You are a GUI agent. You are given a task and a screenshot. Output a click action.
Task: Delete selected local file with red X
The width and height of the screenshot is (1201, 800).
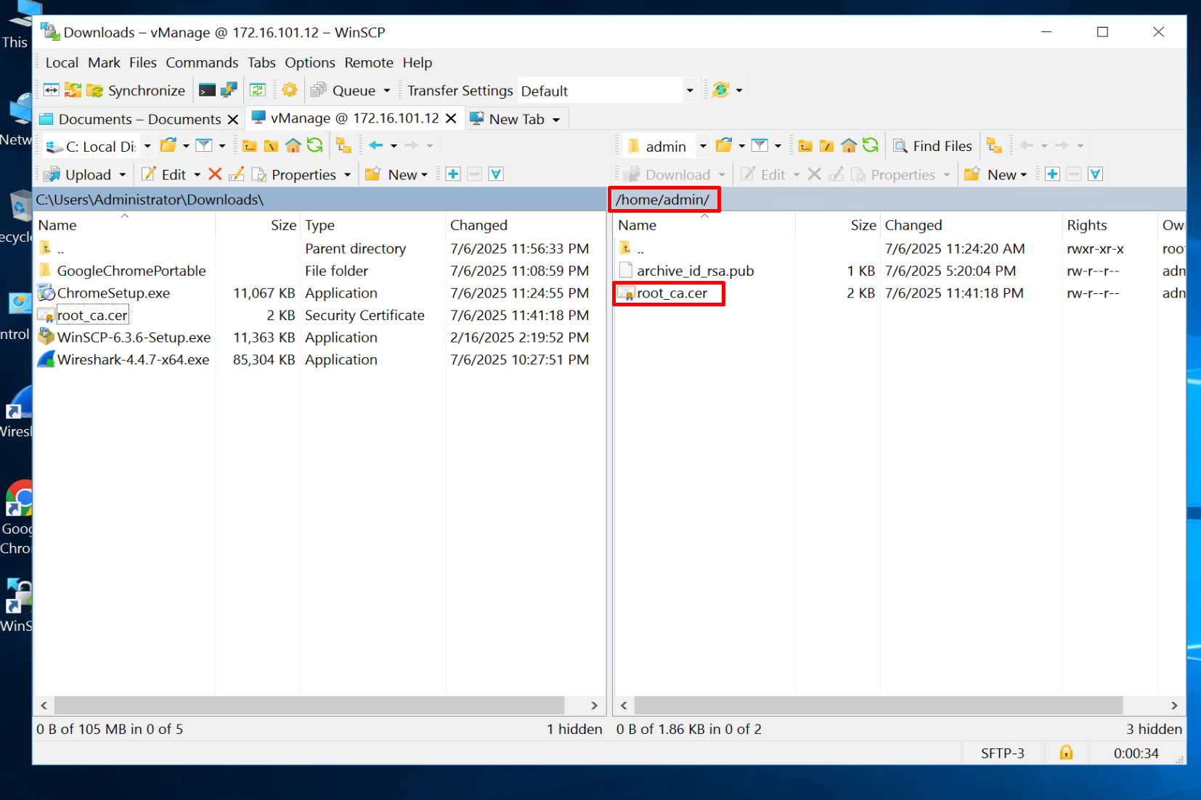pyautogui.click(x=215, y=174)
